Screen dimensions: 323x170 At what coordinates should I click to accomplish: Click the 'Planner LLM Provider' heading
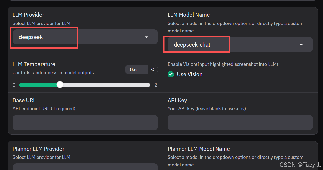tap(39, 149)
